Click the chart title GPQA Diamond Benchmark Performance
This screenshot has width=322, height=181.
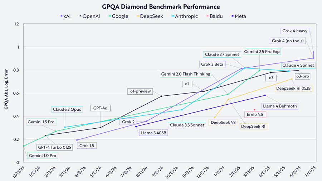click(x=161, y=7)
